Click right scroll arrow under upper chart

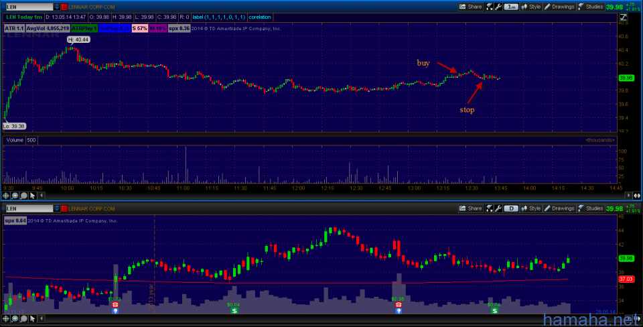click(x=628, y=196)
